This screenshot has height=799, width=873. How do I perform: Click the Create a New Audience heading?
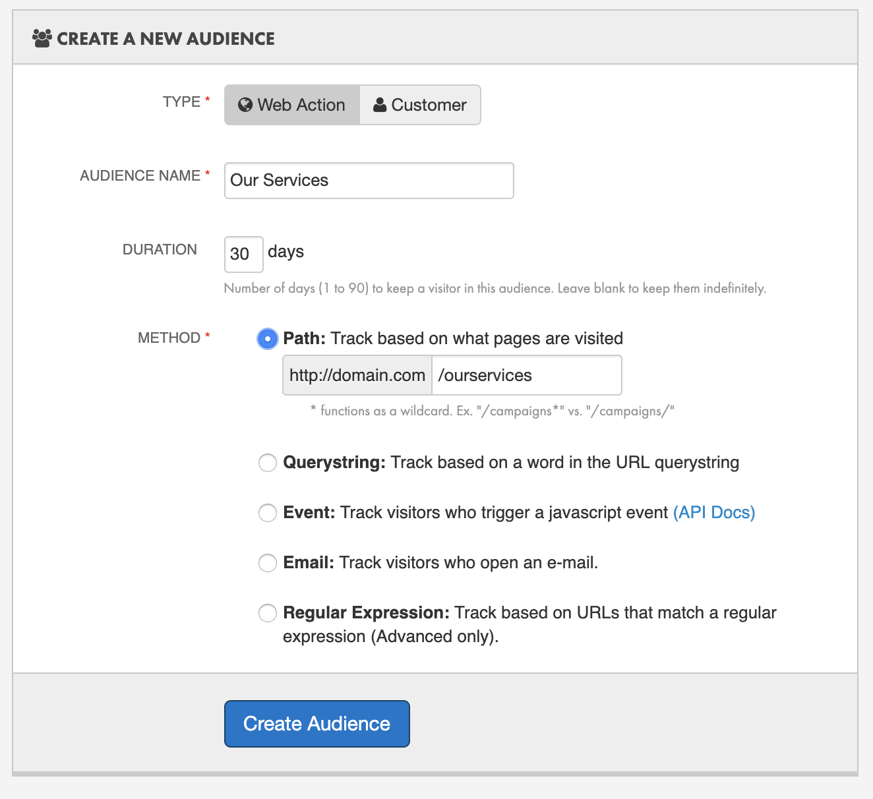tap(166, 39)
